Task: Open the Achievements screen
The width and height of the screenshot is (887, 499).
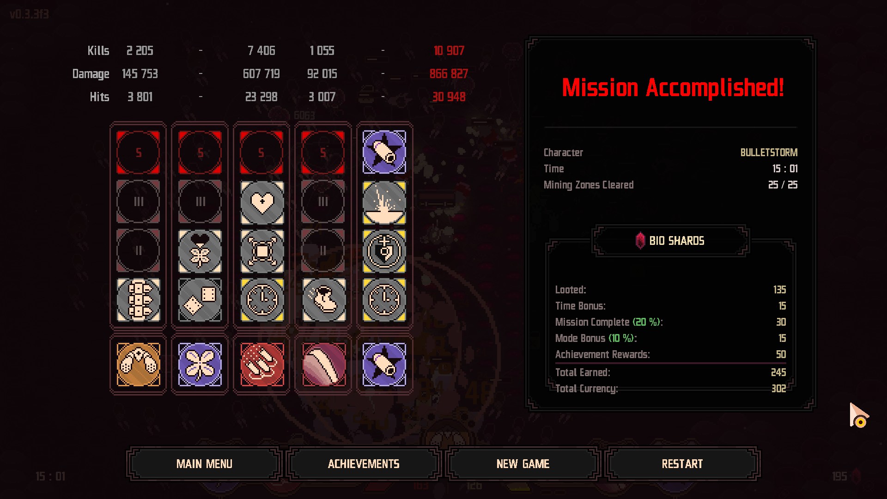Action: click(x=364, y=463)
